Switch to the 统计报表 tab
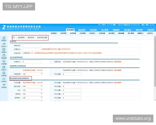The width and height of the screenshot is (156, 125). (x=128, y=30)
